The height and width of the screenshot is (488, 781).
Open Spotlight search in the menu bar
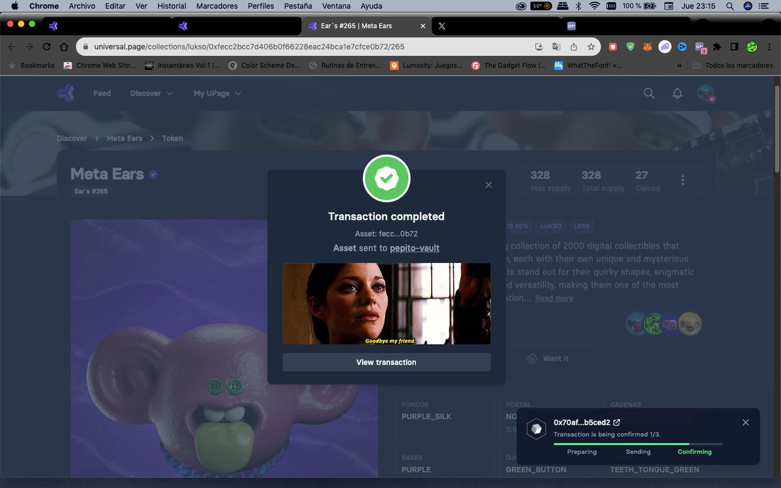click(730, 6)
